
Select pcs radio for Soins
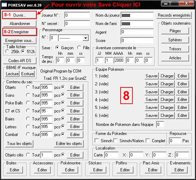click(63, 95)
